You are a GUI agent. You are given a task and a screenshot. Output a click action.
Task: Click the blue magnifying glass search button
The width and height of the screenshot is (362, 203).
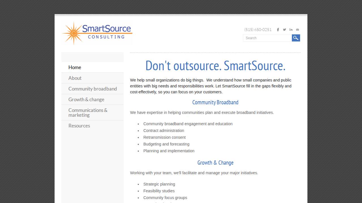[x=296, y=38]
